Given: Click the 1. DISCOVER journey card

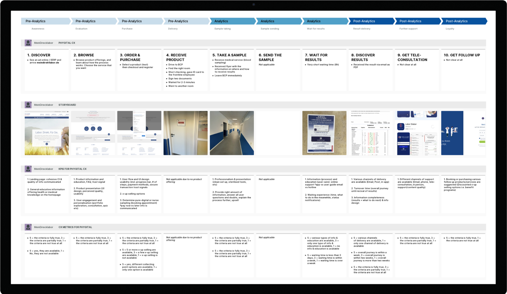Looking at the screenshot, I should pos(46,70).
